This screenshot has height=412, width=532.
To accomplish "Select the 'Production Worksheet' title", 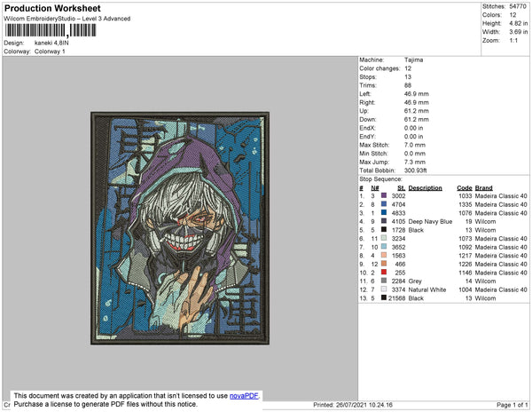I will 52,9.
